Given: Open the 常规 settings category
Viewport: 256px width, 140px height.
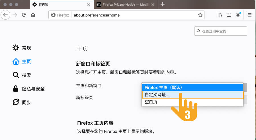Looking at the screenshot, I should pos(22,48).
